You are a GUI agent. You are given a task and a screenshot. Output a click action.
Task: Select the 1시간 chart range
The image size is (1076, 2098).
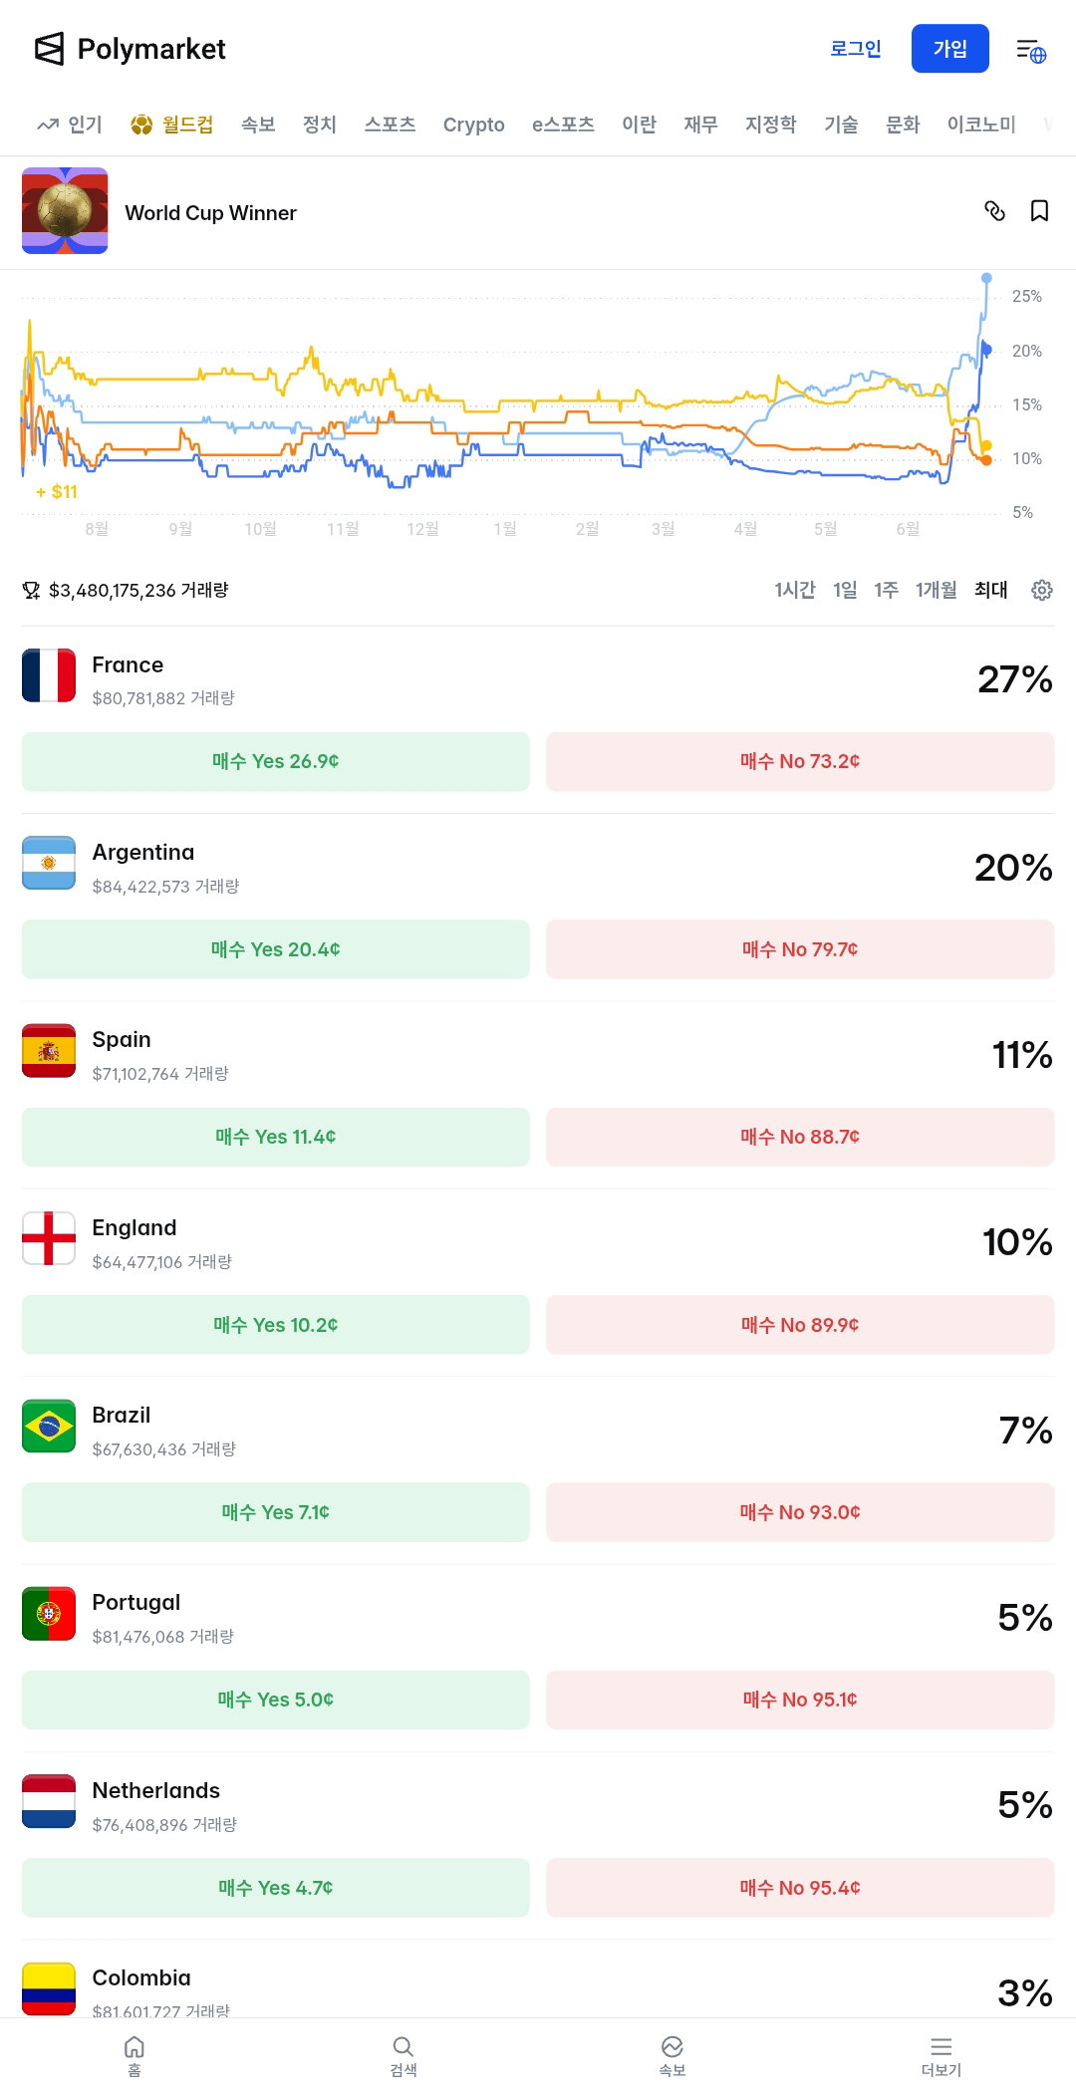coord(795,590)
